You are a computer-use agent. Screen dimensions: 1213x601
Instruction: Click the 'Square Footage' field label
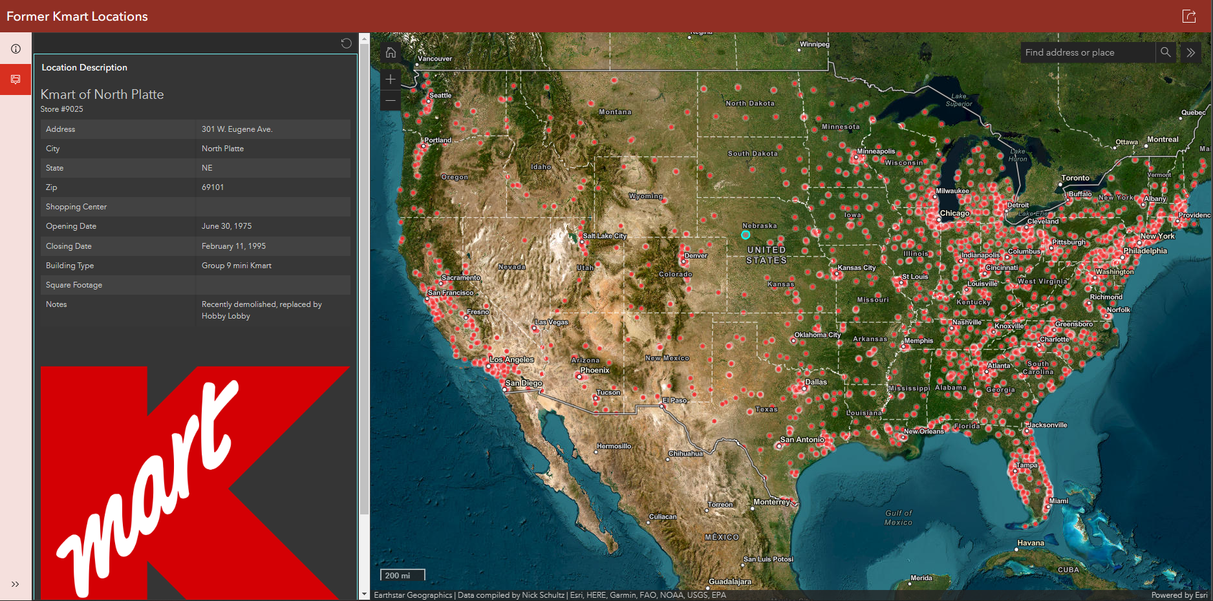(x=74, y=285)
